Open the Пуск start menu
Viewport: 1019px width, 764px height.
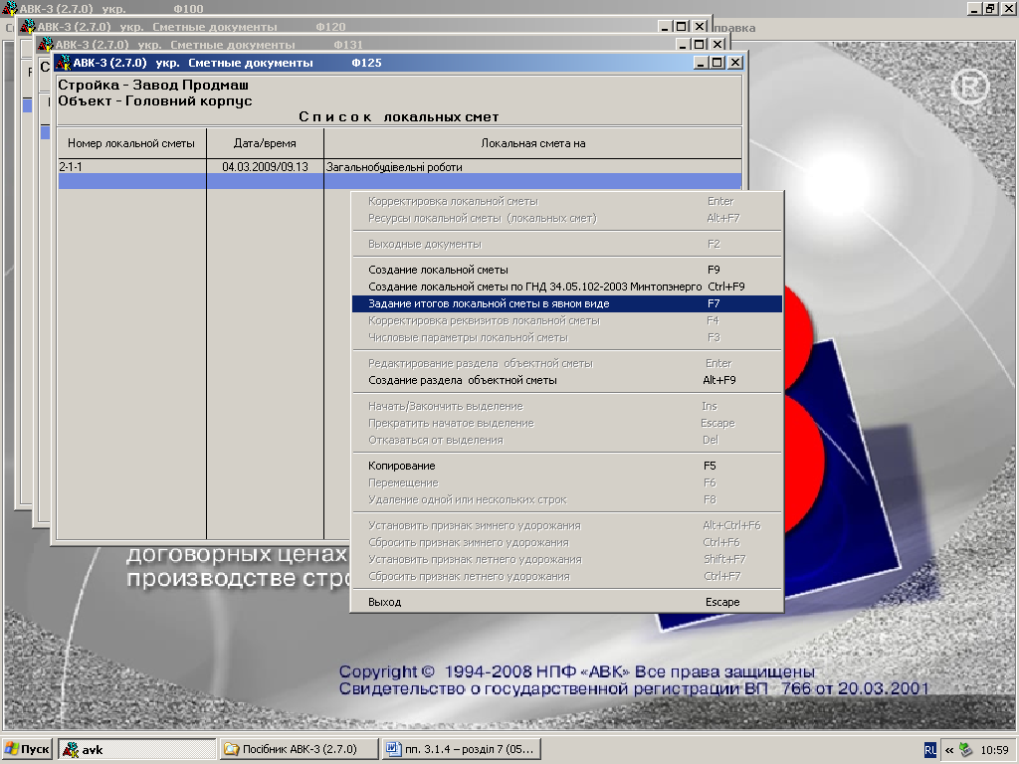pos(27,749)
